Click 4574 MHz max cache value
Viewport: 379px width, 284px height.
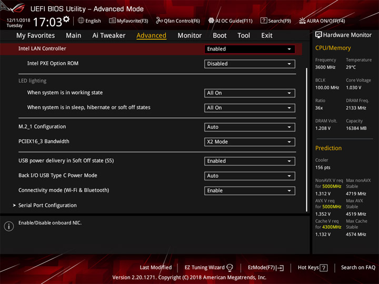[x=356, y=234]
